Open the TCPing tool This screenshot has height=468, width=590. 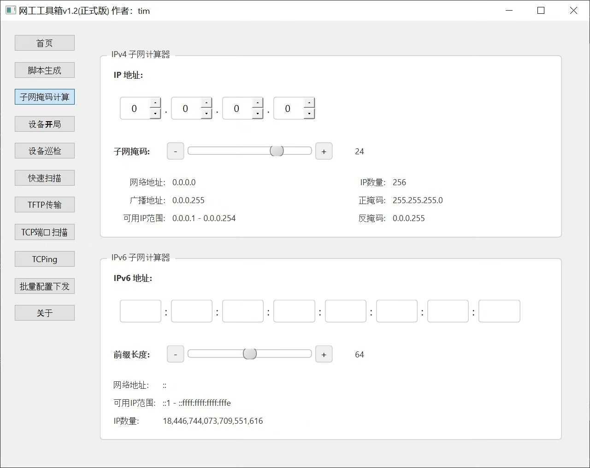(45, 259)
